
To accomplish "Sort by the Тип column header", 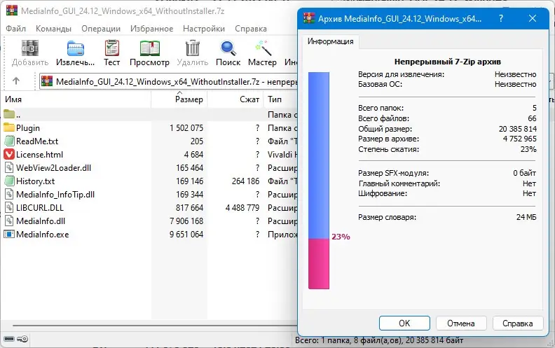I will click(282, 99).
